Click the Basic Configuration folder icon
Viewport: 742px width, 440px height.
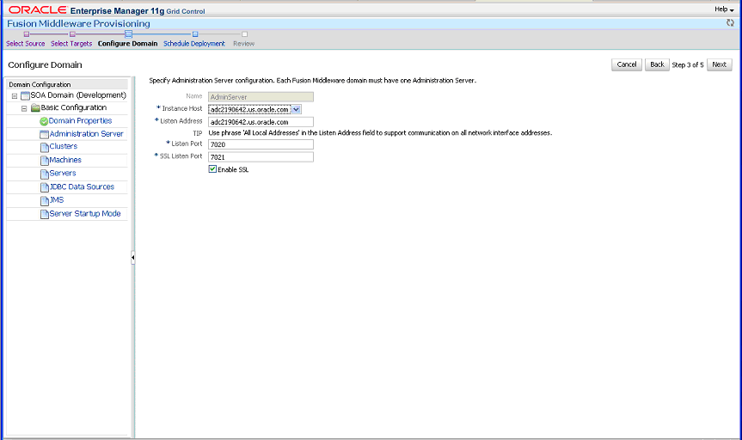[35, 108]
